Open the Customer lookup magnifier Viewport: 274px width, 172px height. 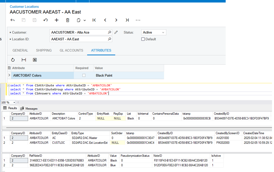pyautogui.click(x=109, y=32)
